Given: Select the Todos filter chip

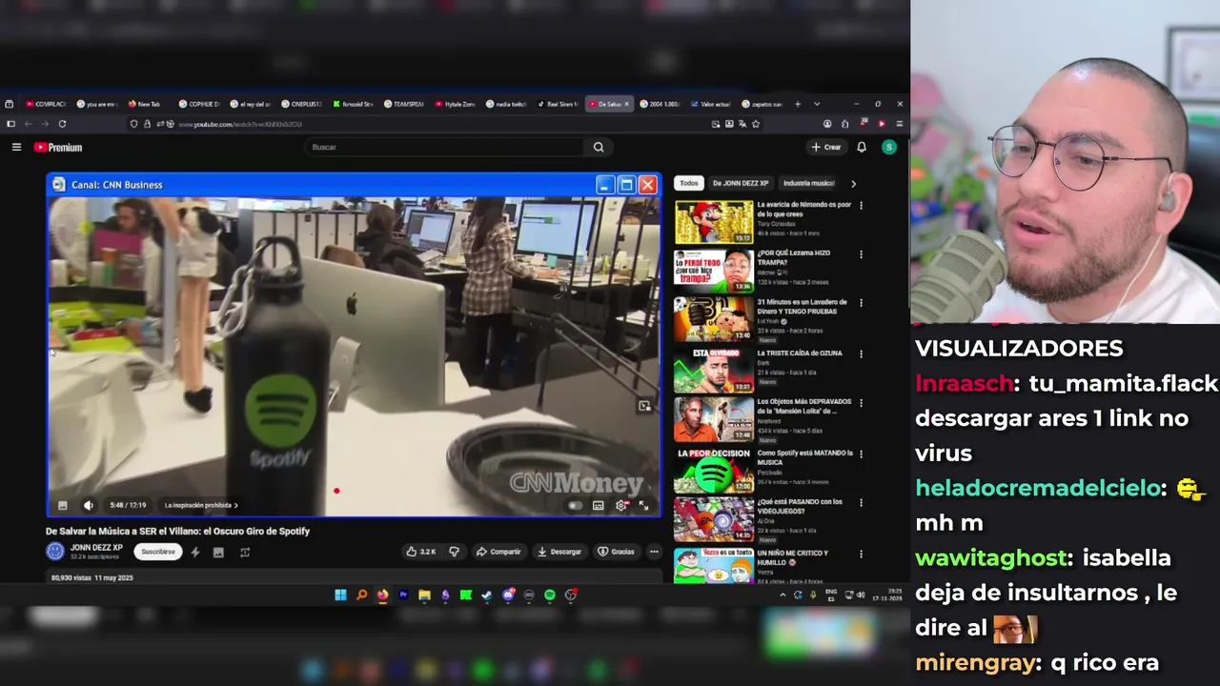Looking at the screenshot, I should tap(689, 183).
